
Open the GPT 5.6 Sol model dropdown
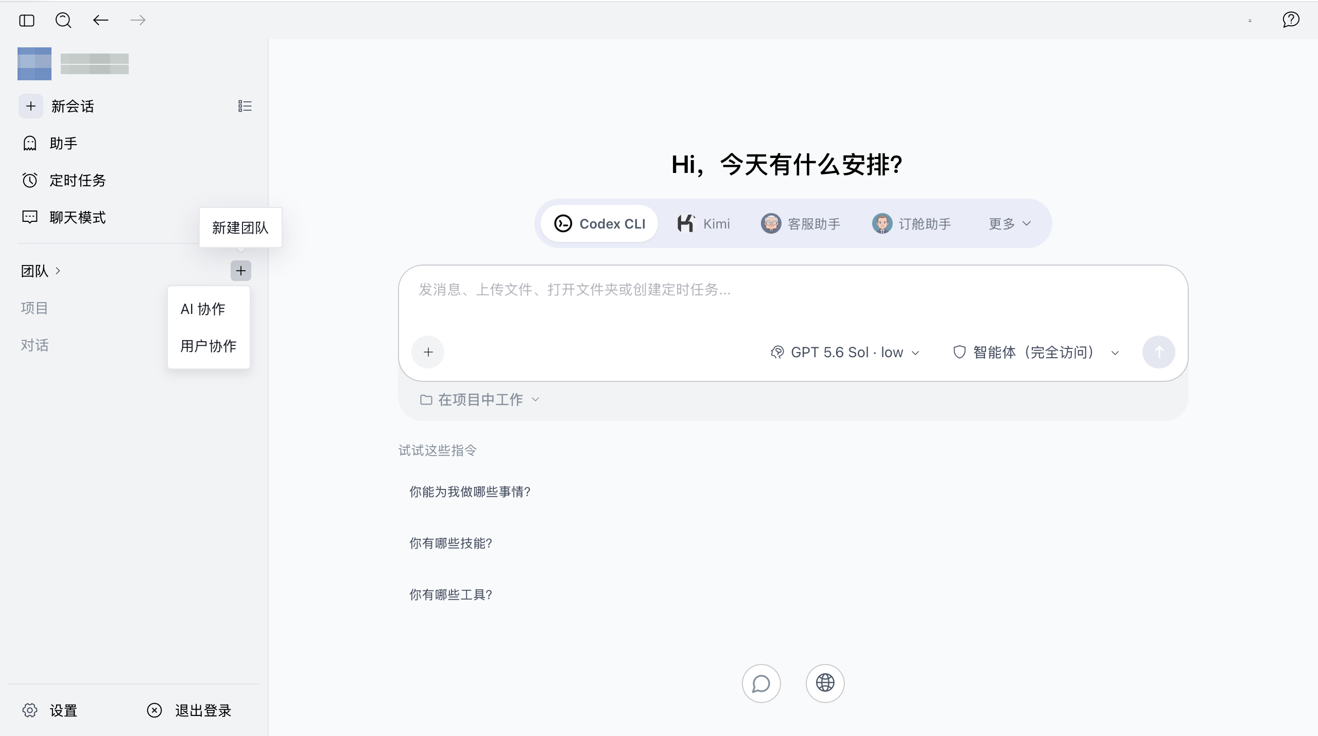(844, 353)
